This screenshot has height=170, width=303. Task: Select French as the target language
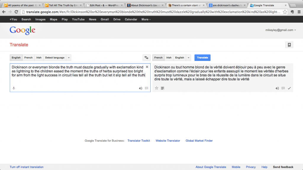tap(158, 58)
